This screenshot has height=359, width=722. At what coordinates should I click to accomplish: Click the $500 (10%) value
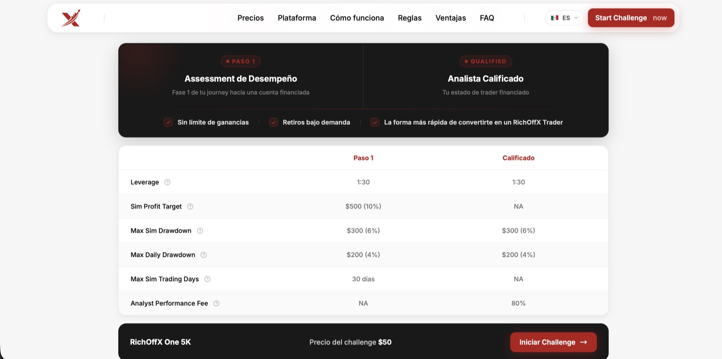[x=363, y=206]
